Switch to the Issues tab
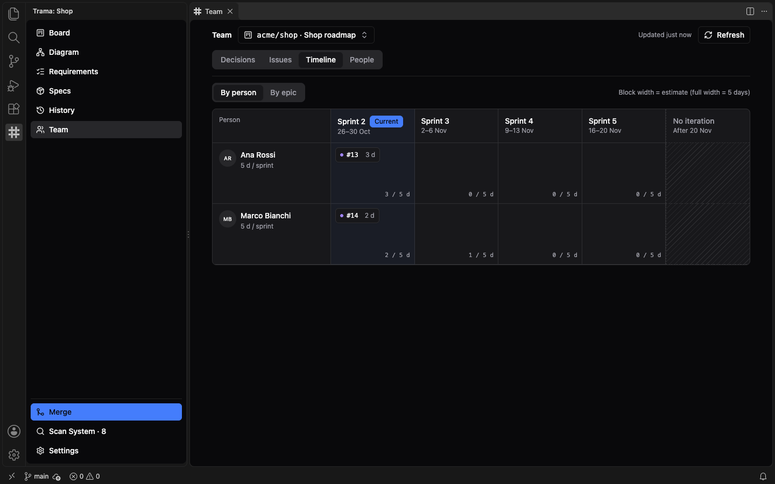775x484 pixels. pyautogui.click(x=280, y=60)
